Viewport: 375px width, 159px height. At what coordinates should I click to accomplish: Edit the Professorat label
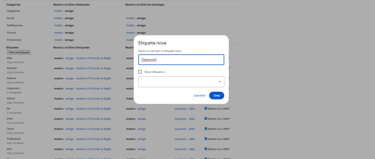[192, 139]
